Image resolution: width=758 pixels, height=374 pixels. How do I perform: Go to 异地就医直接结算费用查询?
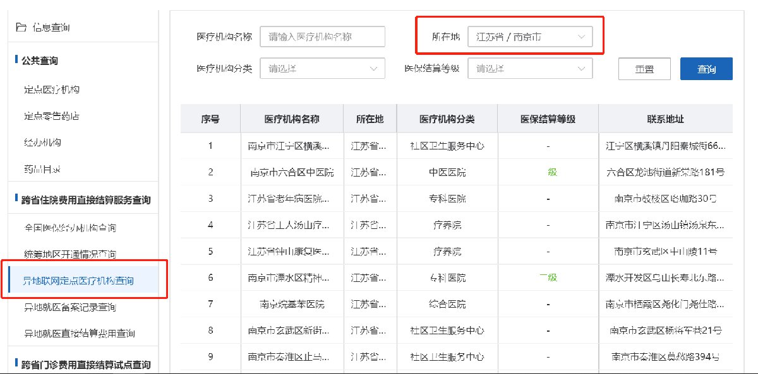(79, 333)
